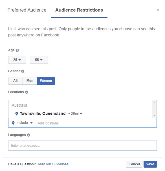165x171 pixels.
Task: Select the Women gender option
Action: click(46, 81)
